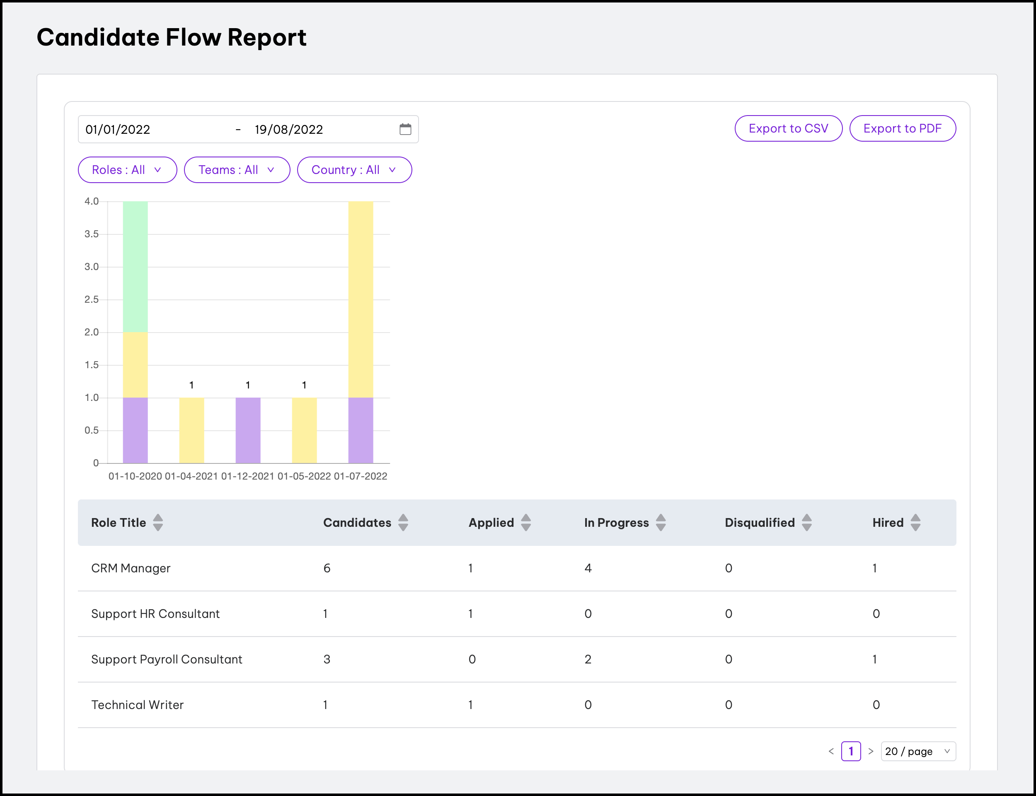The width and height of the screenshot is (1036, 796).
Task: Sort by Candidates column arrows
Action: coord(403,523)
